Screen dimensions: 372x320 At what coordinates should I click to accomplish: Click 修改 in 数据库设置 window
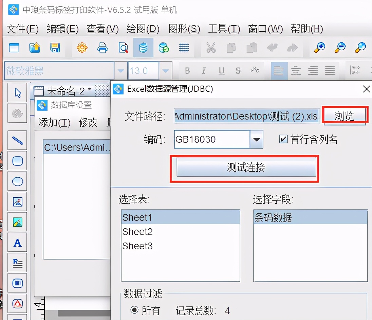pos(88,123)
